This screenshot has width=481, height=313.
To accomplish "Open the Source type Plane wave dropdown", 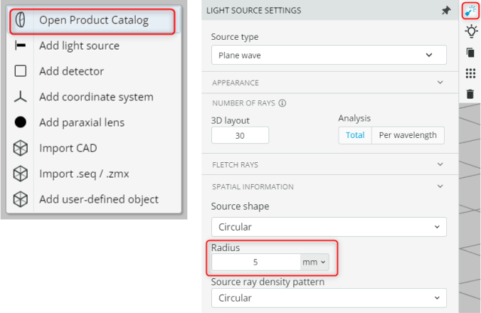I will (x=329, y=55).
